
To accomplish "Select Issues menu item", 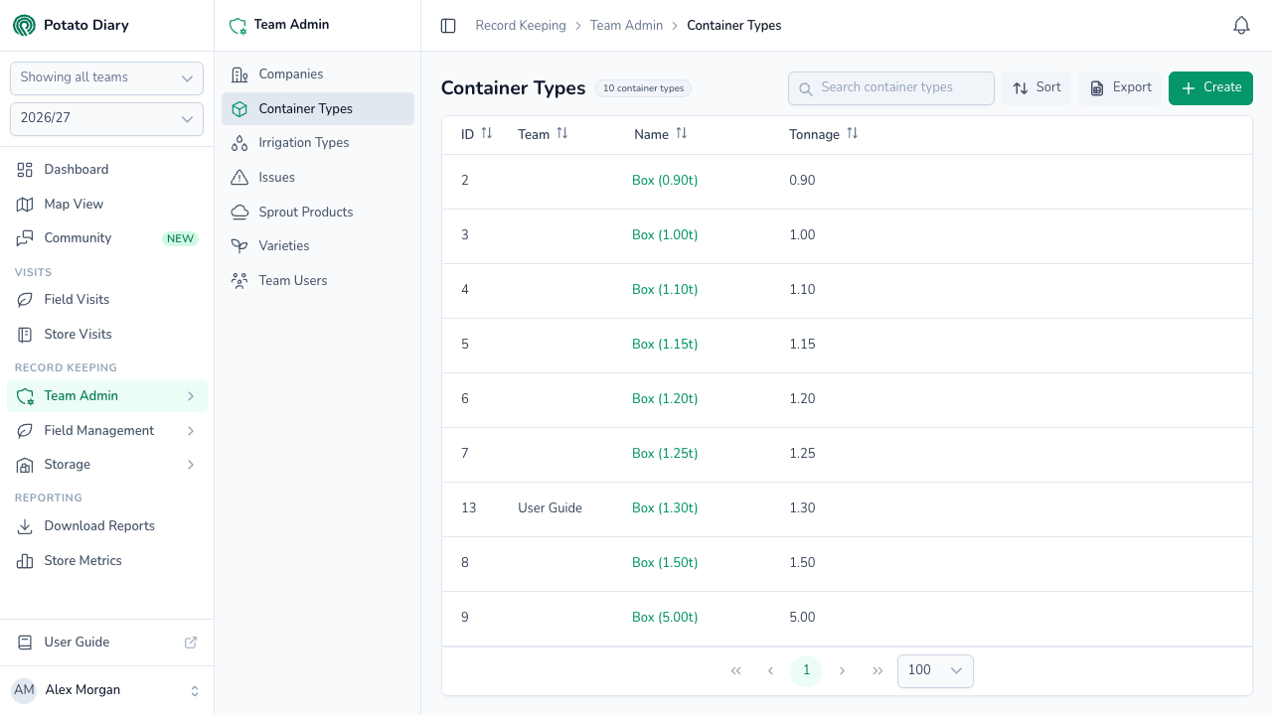I will click(x=318, y=178).
